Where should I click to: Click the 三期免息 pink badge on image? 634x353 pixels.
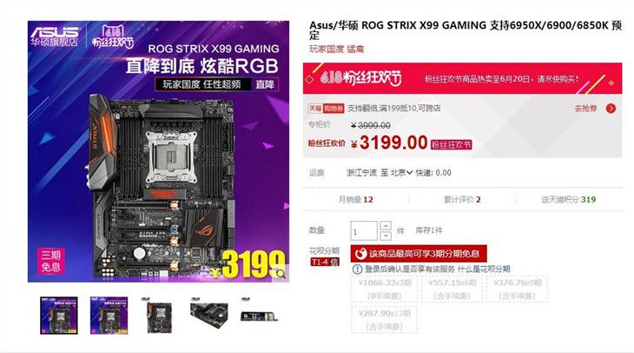coord(50,261)
